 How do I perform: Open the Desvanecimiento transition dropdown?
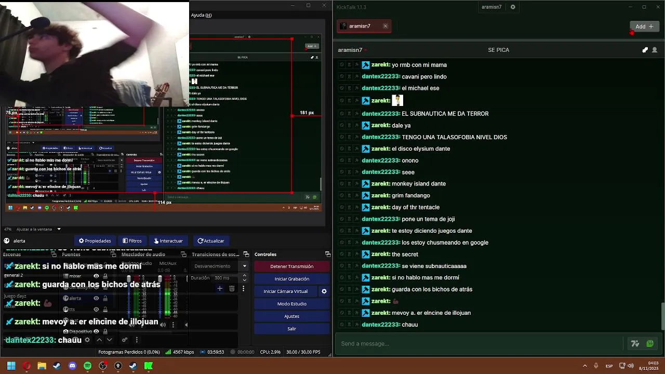coord(220,266)
